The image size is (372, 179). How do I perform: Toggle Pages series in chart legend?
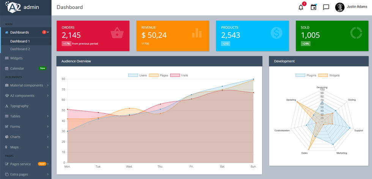pos(159,75)
